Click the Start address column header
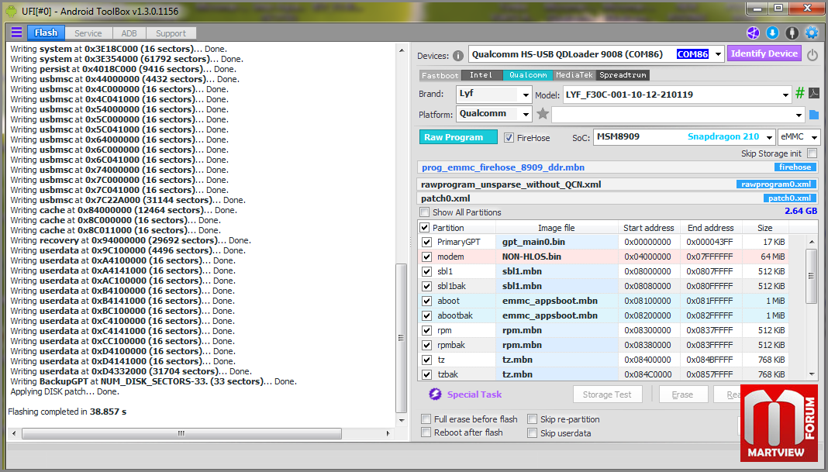Screen dimensions: 828x472 tap(648, 228)
